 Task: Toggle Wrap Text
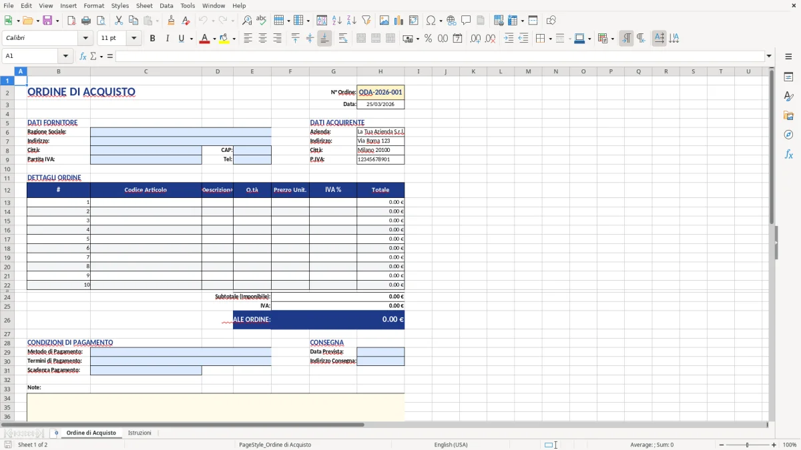pyautogui.click(x=343, y=39)
